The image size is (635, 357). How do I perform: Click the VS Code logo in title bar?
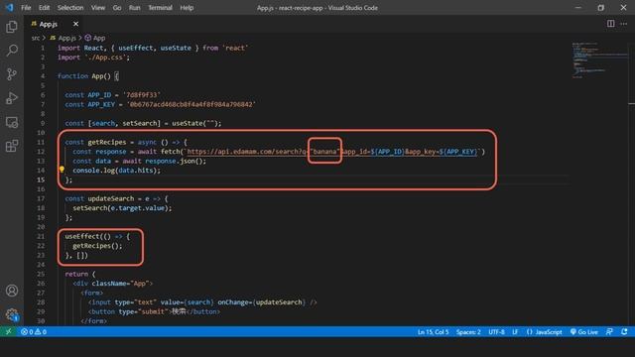(x=9, y=7)
